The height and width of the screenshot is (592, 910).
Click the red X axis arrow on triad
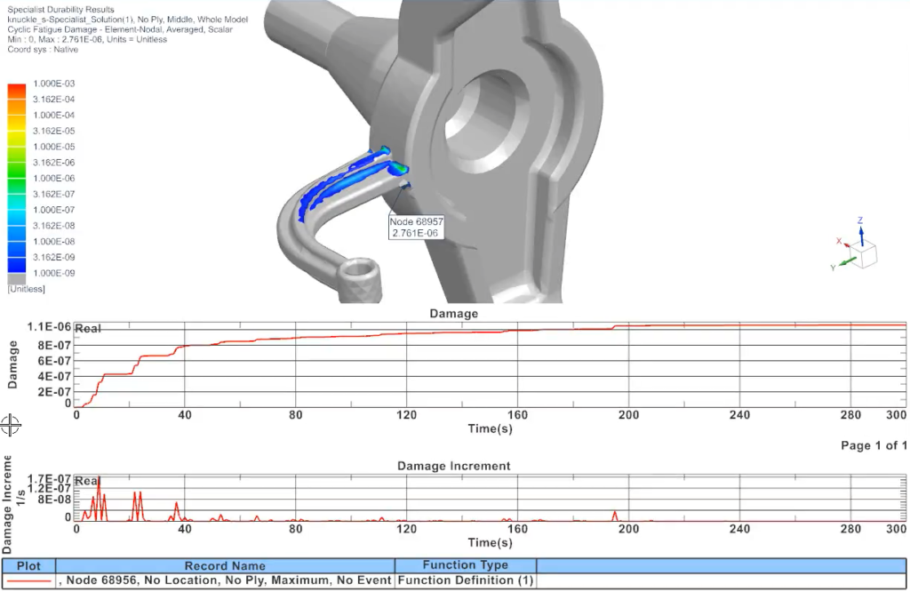[846, 244]
